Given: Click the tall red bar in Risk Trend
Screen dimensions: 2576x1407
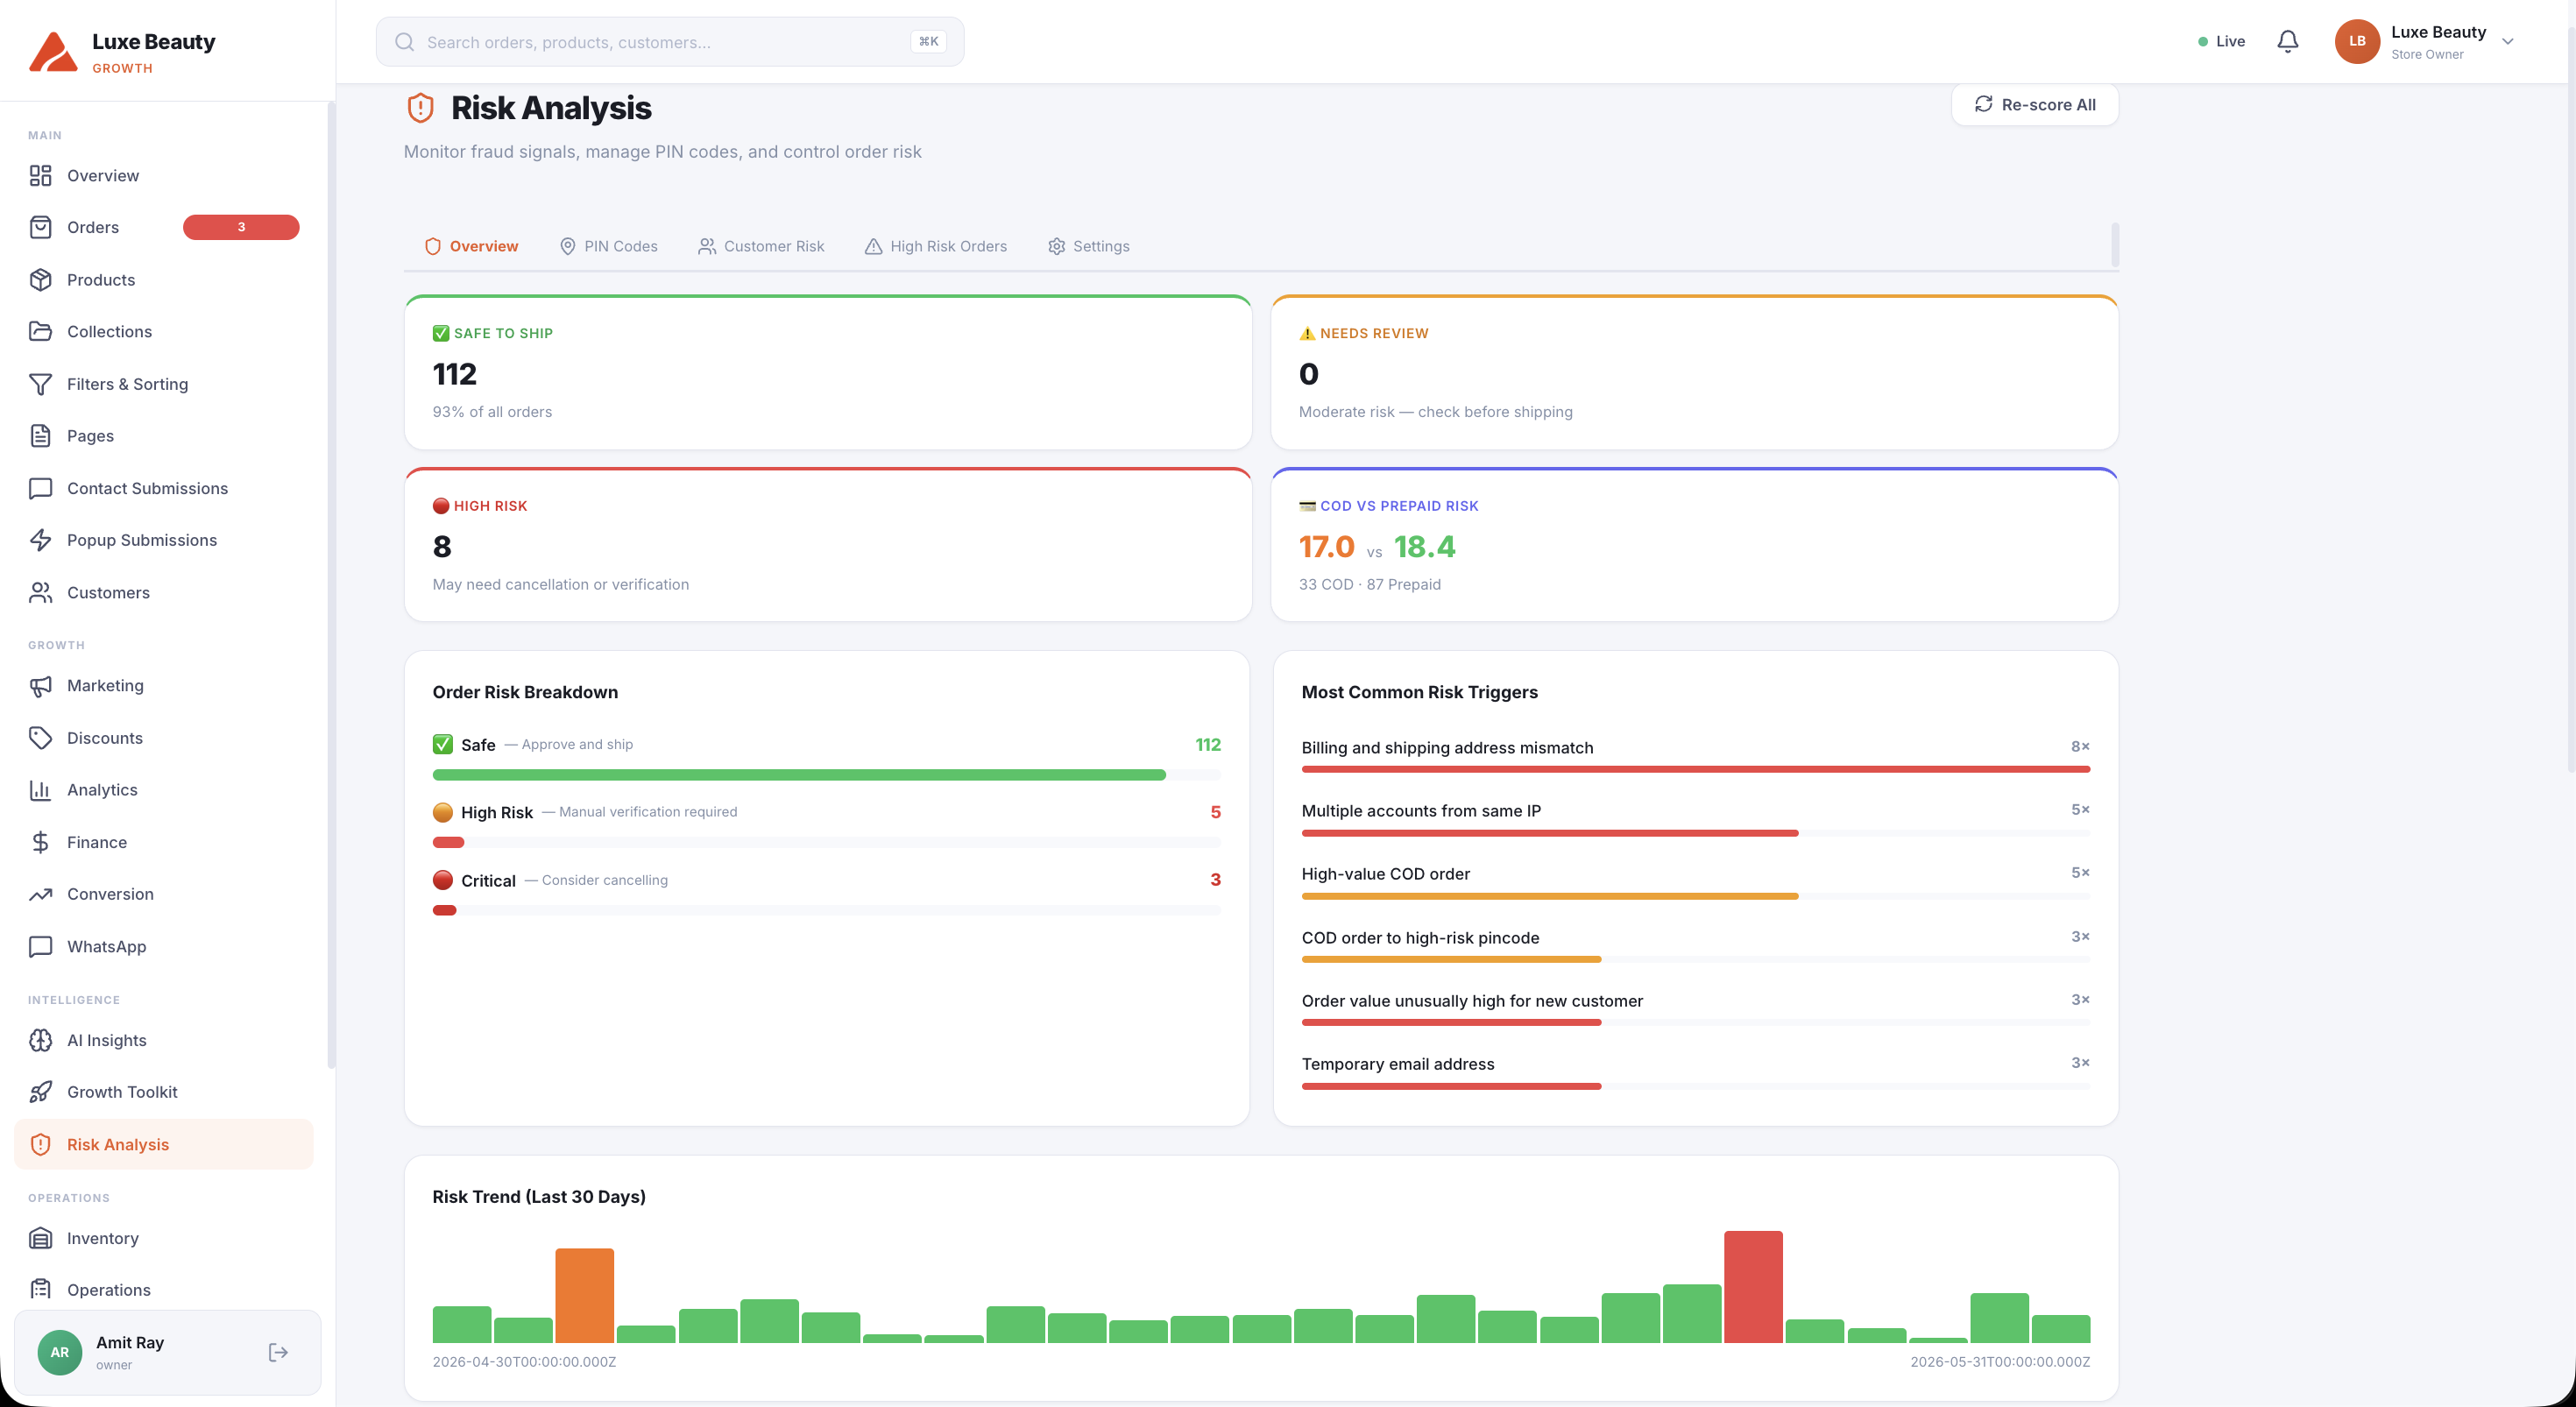Looking at the screenshot, I should [x=1752, y=1286].
